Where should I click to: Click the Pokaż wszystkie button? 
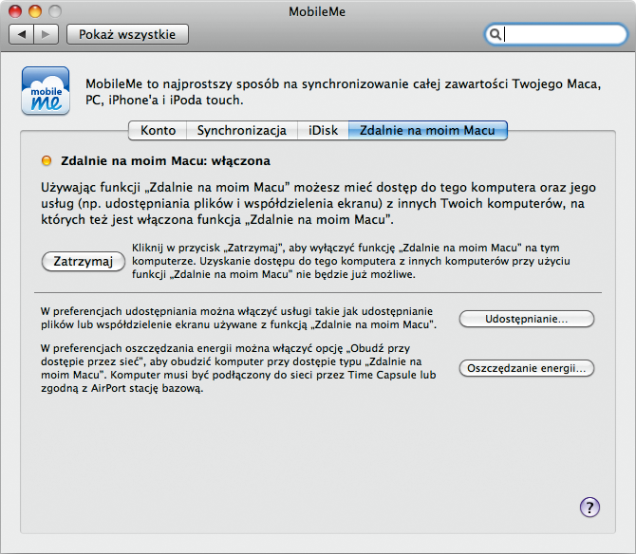(127, 34)
